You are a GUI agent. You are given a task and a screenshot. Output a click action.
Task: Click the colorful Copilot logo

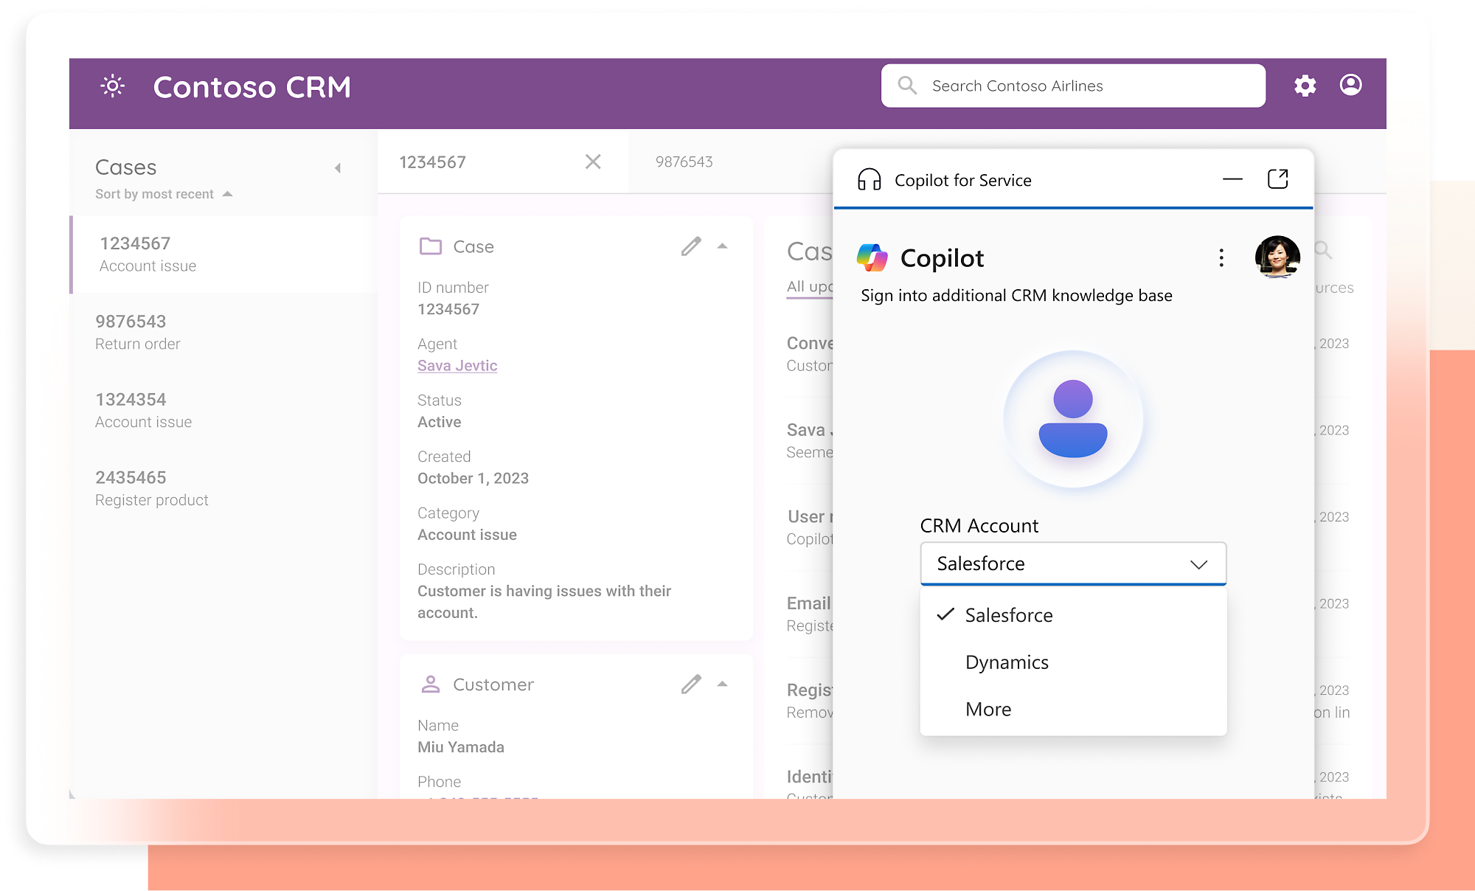point(872,257)
